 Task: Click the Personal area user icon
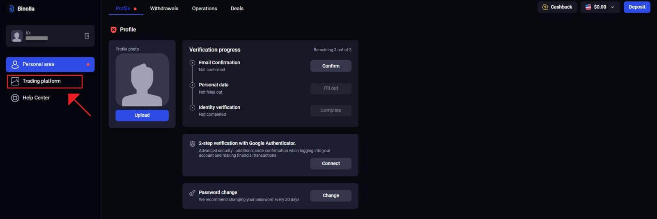tap(15, 64)
